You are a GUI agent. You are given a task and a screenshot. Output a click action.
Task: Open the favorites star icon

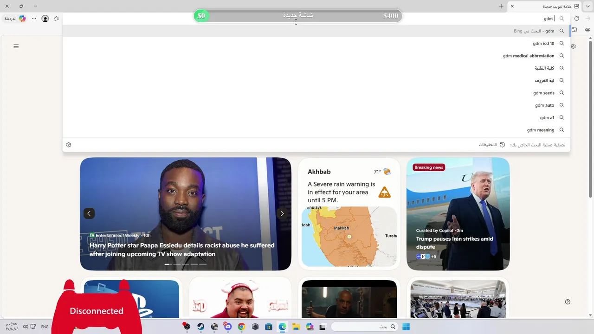(56, 19)
